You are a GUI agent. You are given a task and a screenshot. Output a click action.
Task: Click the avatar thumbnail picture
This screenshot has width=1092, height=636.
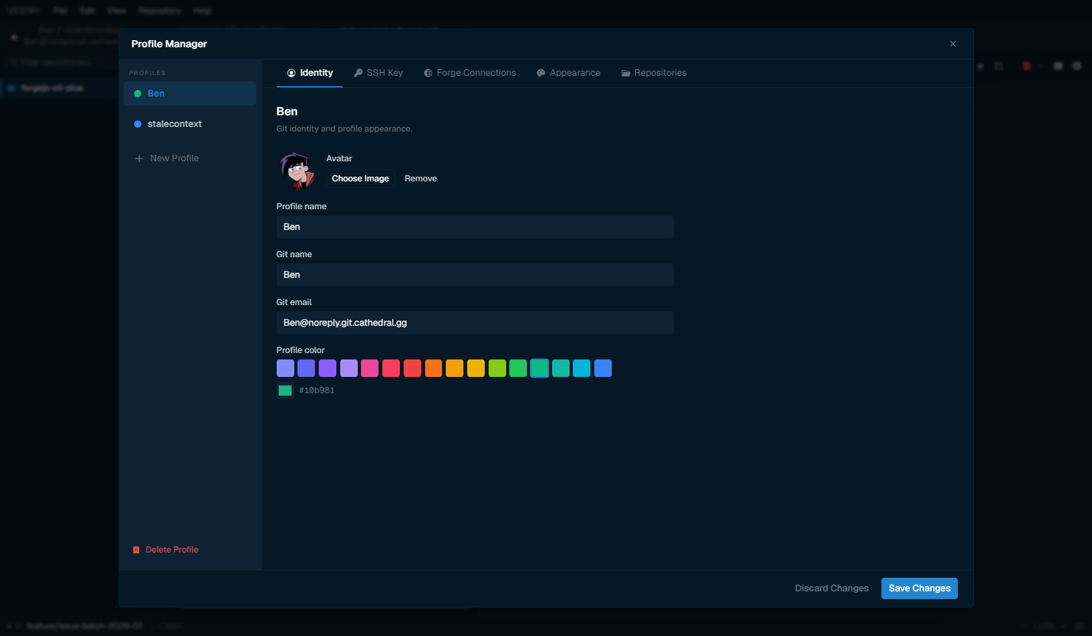(x=297, y=171)
